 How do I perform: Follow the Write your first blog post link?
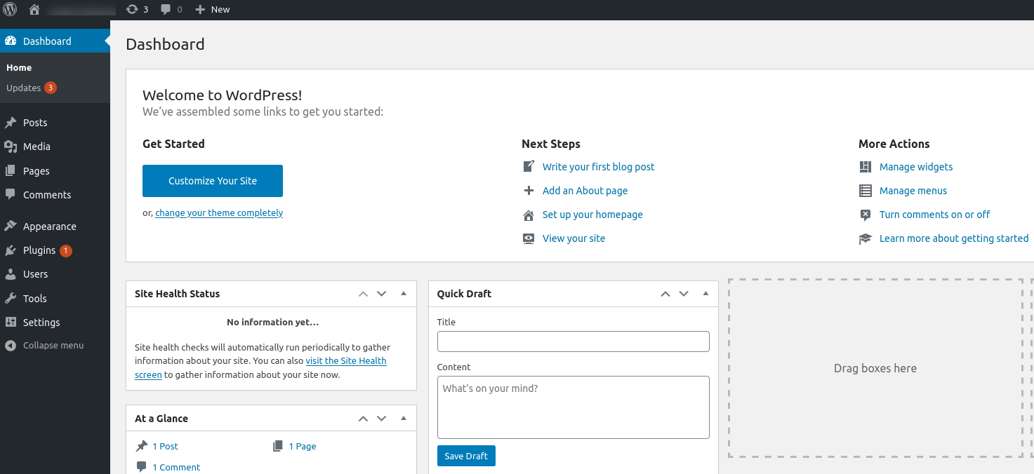point(598,167)
